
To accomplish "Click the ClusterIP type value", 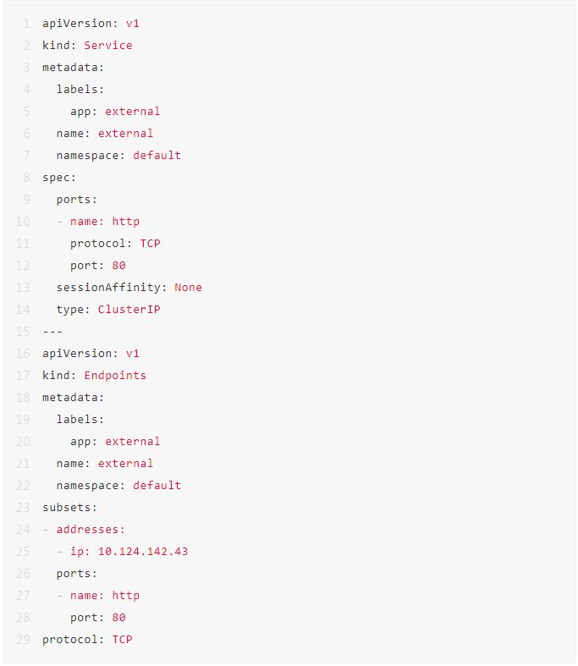I will [x=129, y=309].
